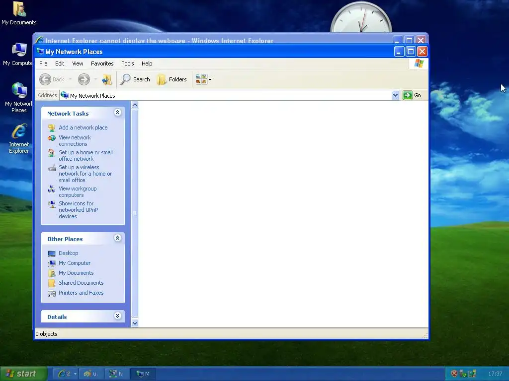Open the Help menu
The image size is (509, 381).
pyautogui.click(x=147, y=63)
